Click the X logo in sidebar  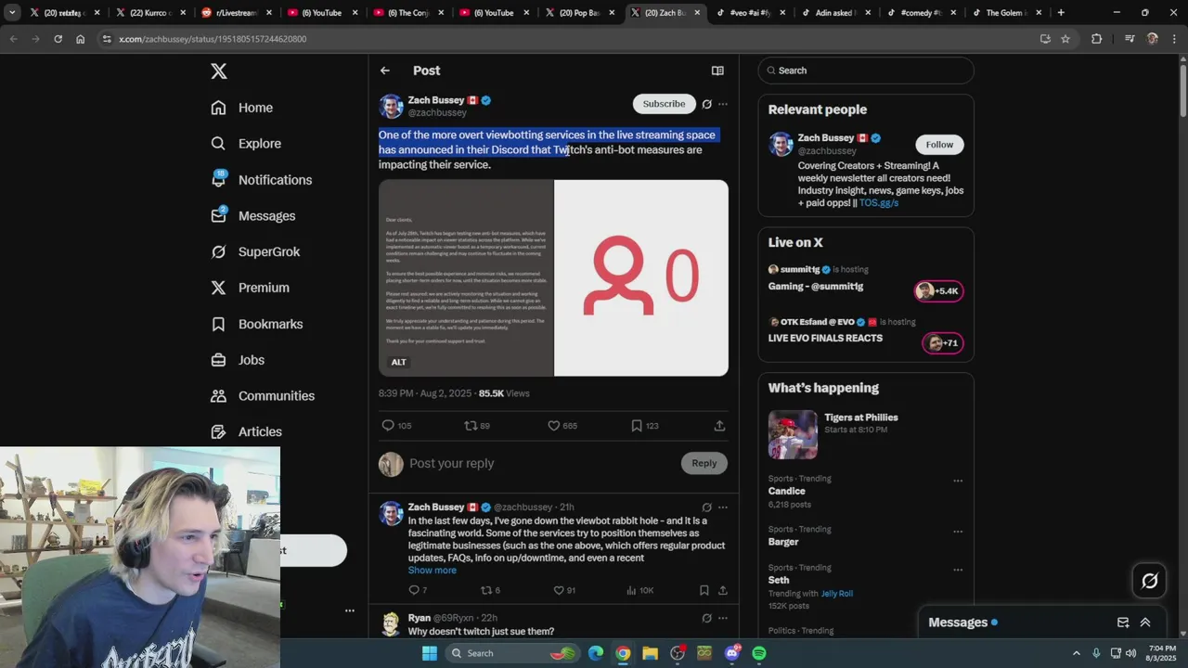tap(218, 71)
